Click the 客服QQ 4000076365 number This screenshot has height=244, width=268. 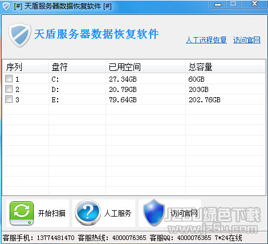pyautogui.click(x=194, y=238)
